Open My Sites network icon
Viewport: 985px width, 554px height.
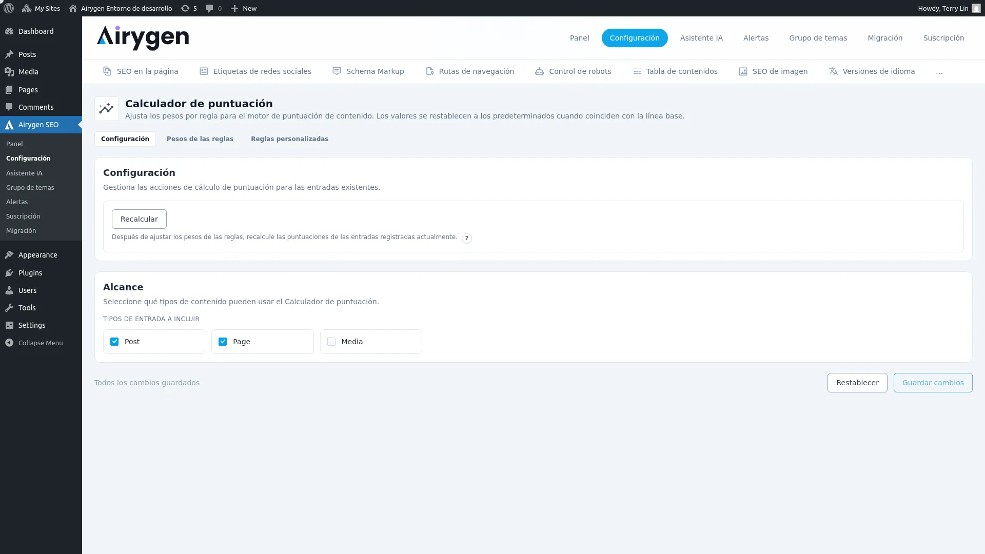click(27, 8)
